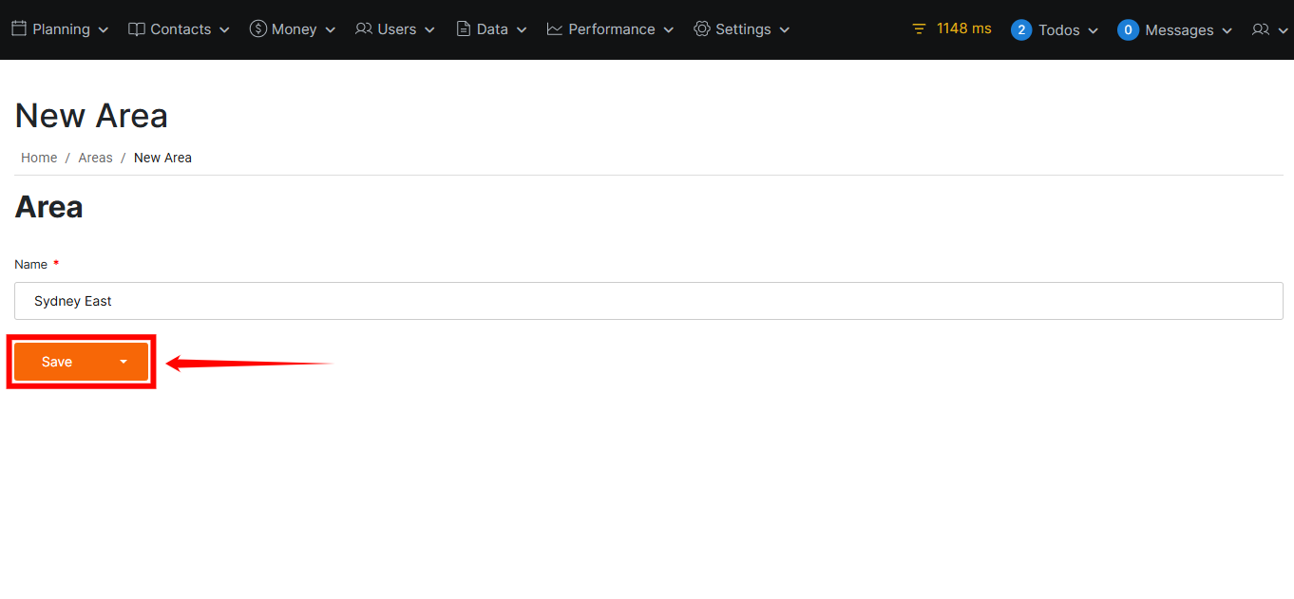Screen dimensions: 1294x599
Task: Click the gear icon beside Settings
Action: point(702,28)
